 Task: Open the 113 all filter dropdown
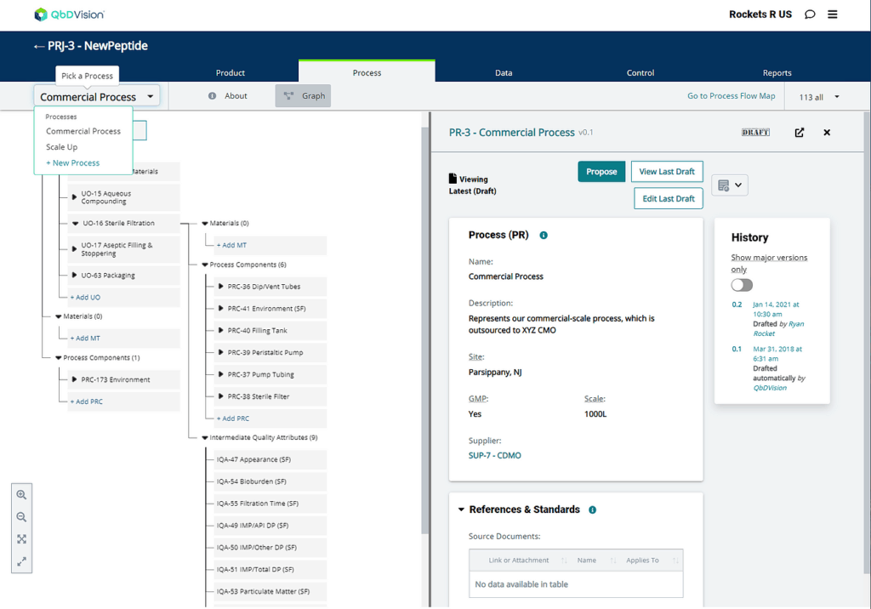(x=815, y=96)
